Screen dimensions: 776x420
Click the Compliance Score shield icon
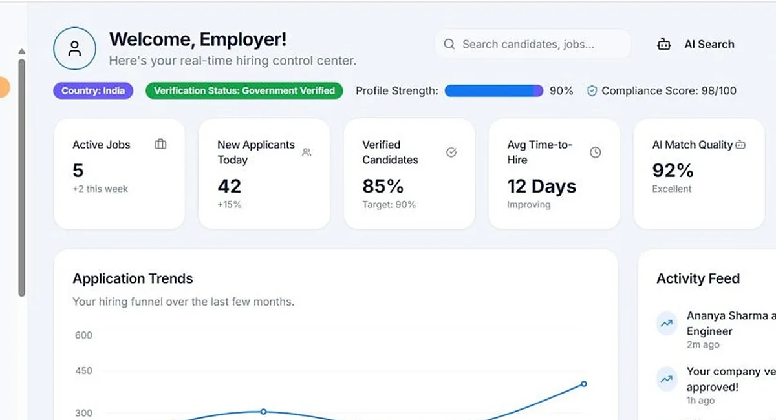[592, 91]
